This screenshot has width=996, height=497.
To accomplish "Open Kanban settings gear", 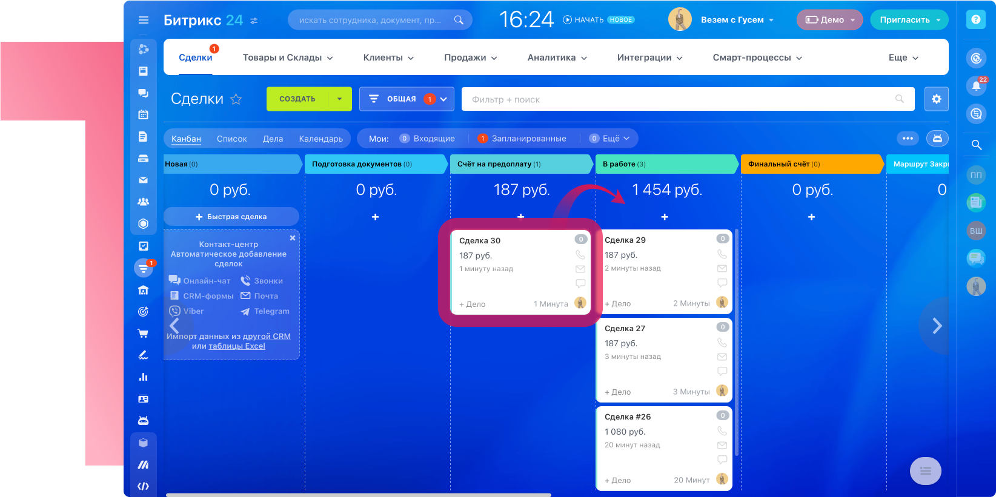I will coord(937,99).
